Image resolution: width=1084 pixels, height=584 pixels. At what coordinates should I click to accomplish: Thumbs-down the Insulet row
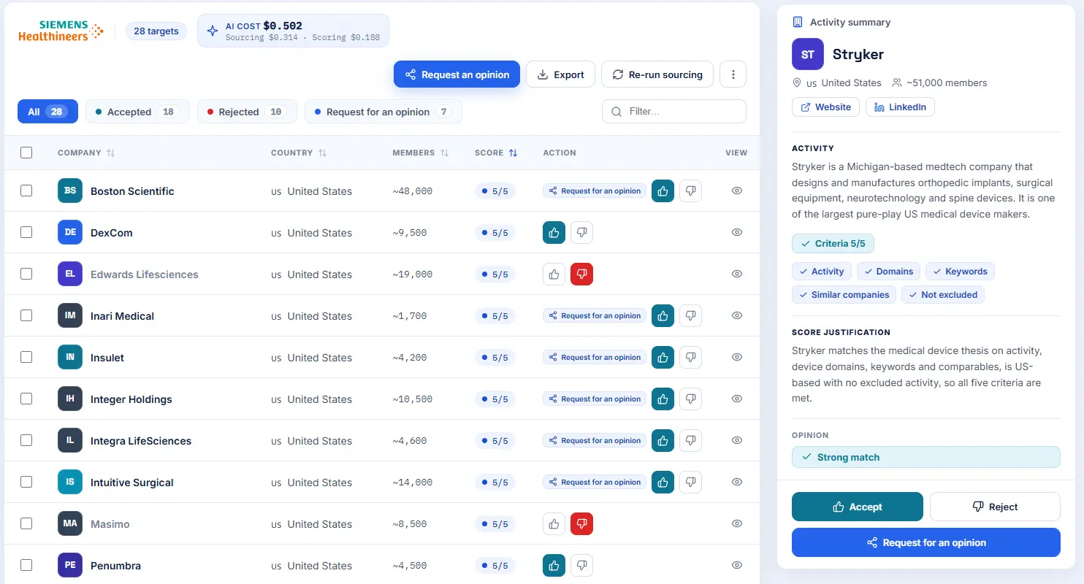[x=690, y=358]
